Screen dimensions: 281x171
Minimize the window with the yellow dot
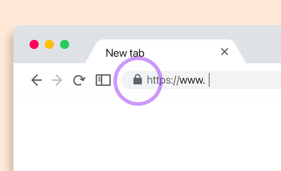[x=49, y=44]
